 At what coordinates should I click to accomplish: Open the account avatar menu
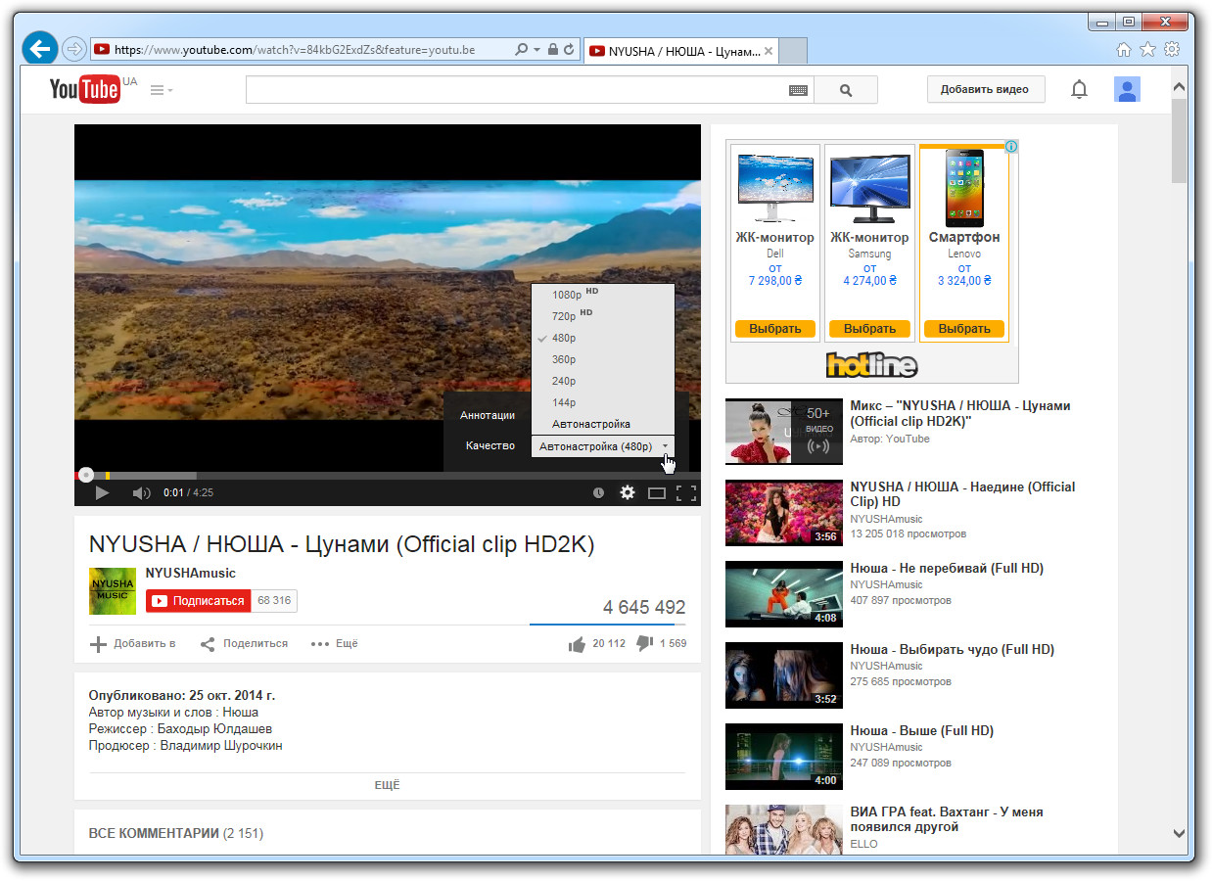point(1128,90)
